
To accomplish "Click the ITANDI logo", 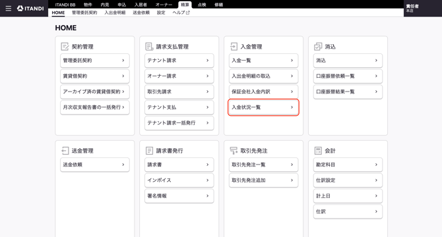I will tap(30, 9).
